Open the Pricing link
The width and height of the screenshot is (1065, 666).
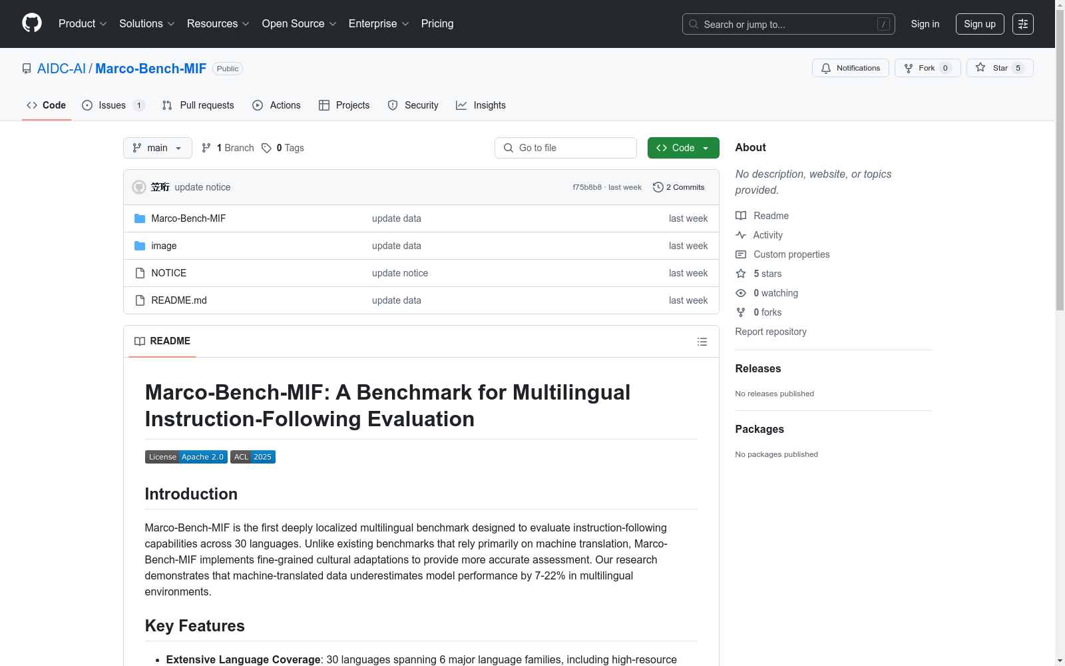[437, 24]
